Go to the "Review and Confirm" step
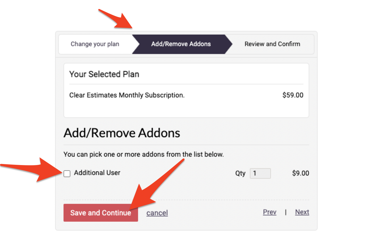The height and width of the screenshot is (251, 368). [x=272, y=44]
